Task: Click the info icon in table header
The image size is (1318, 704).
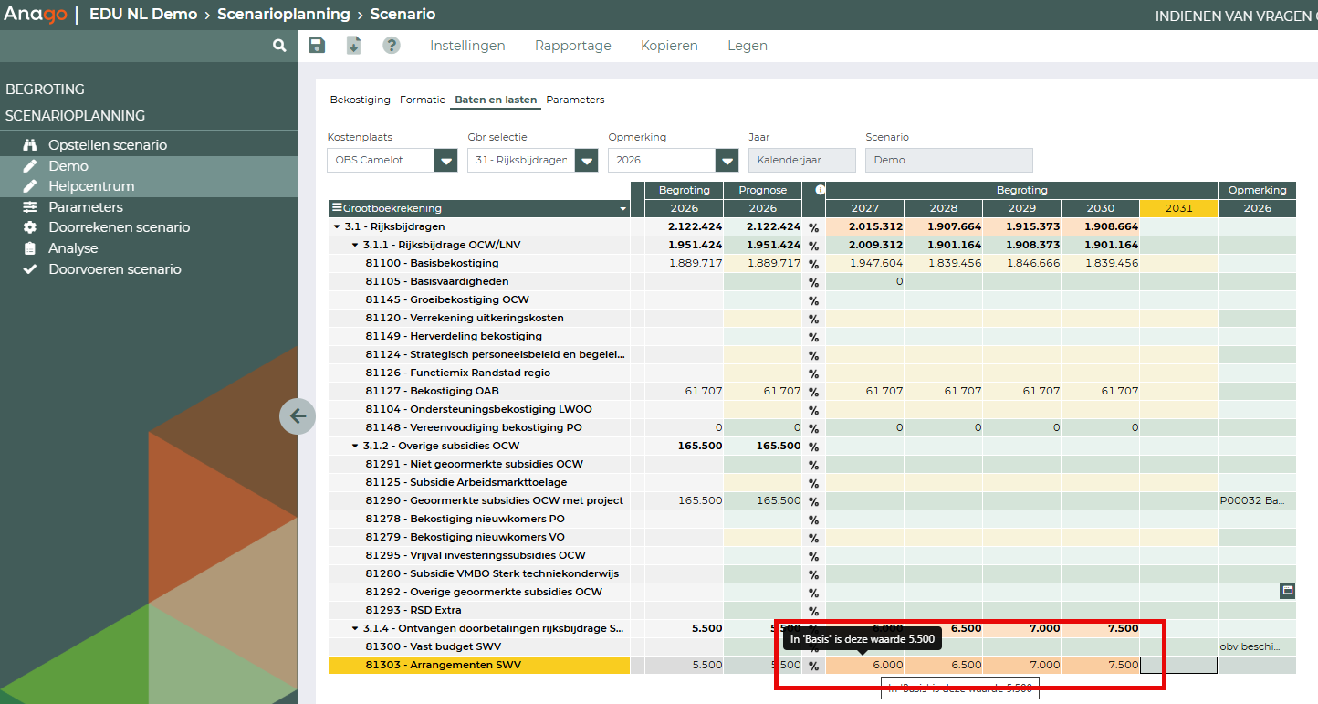Action: (x=820, y=190)
